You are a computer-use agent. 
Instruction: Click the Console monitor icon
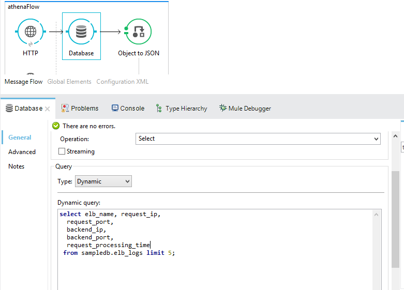point(115,108)
